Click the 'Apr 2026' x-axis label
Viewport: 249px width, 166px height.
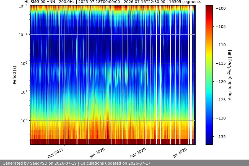tap(138, 153)
